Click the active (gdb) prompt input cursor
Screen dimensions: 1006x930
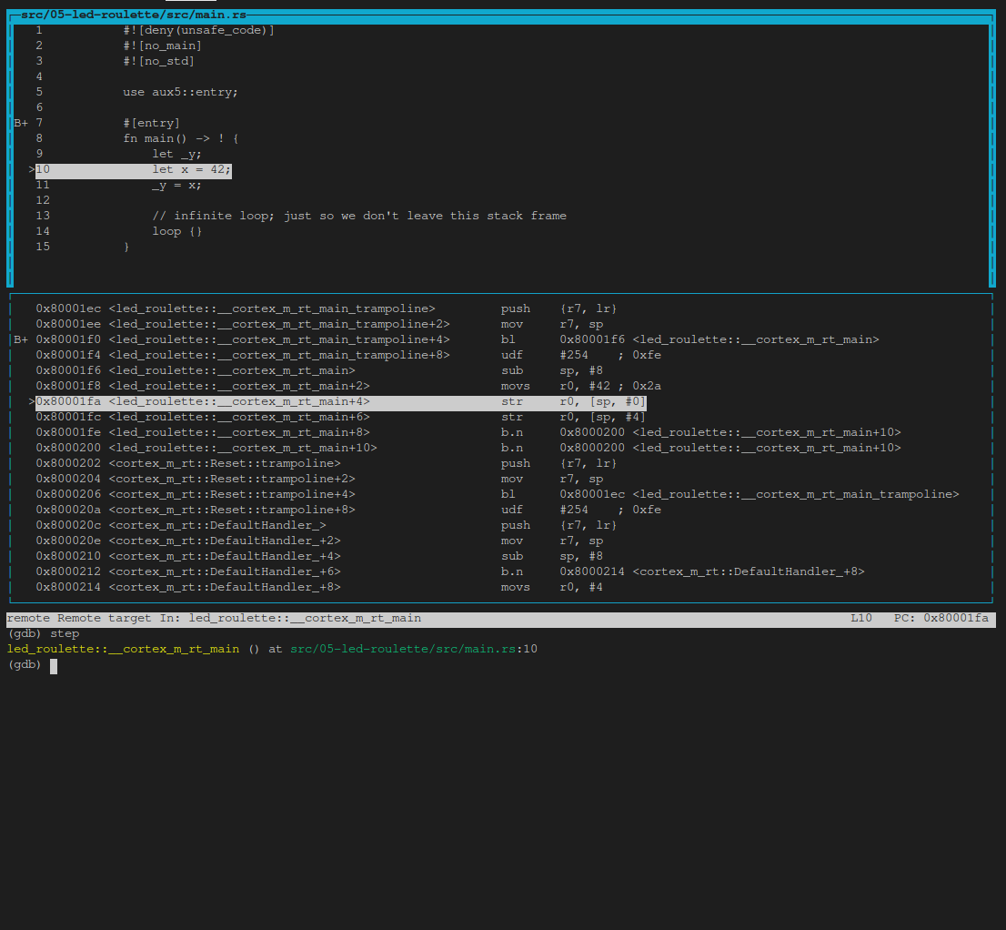tap(54, 665)
